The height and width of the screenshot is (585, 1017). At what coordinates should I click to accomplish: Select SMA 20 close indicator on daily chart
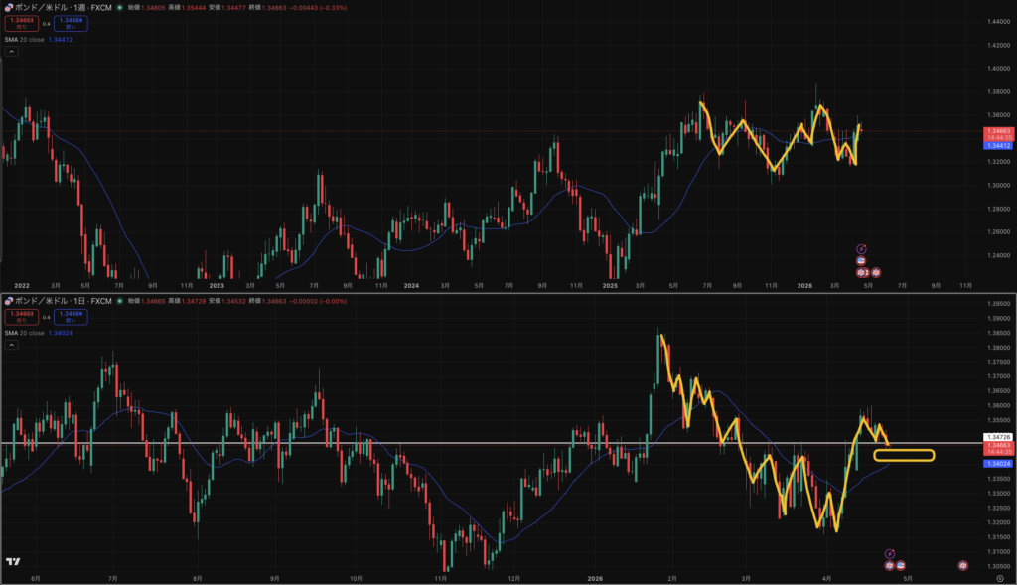(x=25, y=333)
